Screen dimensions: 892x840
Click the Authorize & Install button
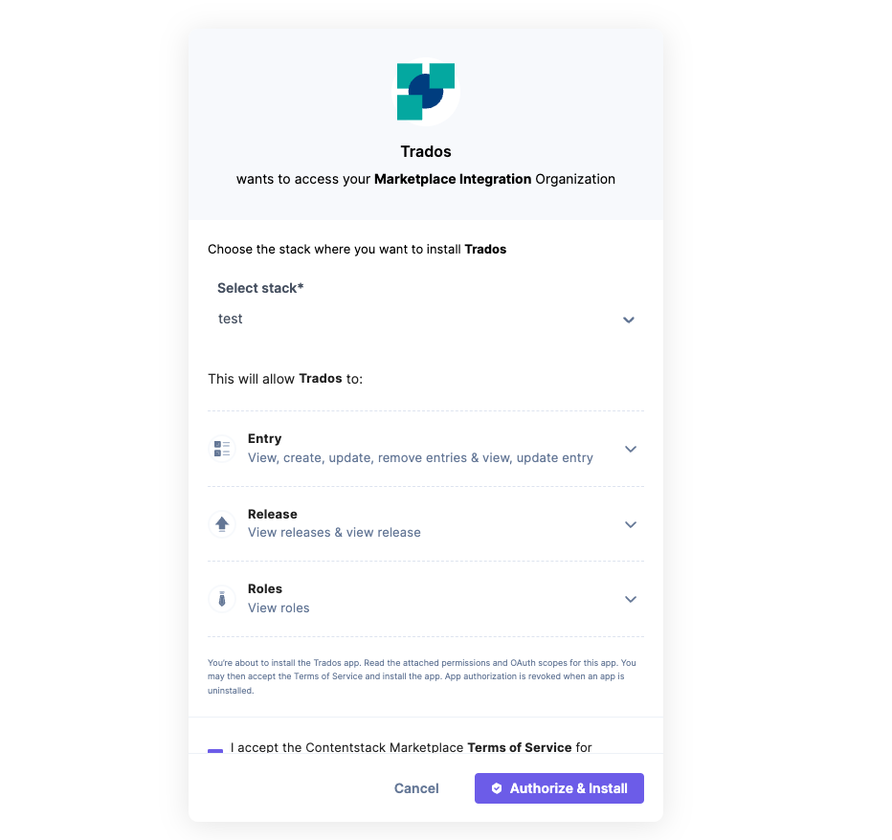click(559, 788)
